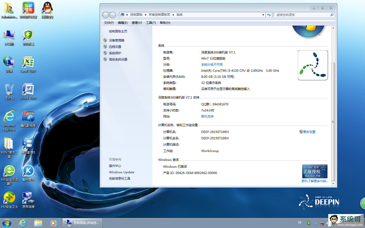
Task: Click the 联机支持 website link
Action: (207, 117)
